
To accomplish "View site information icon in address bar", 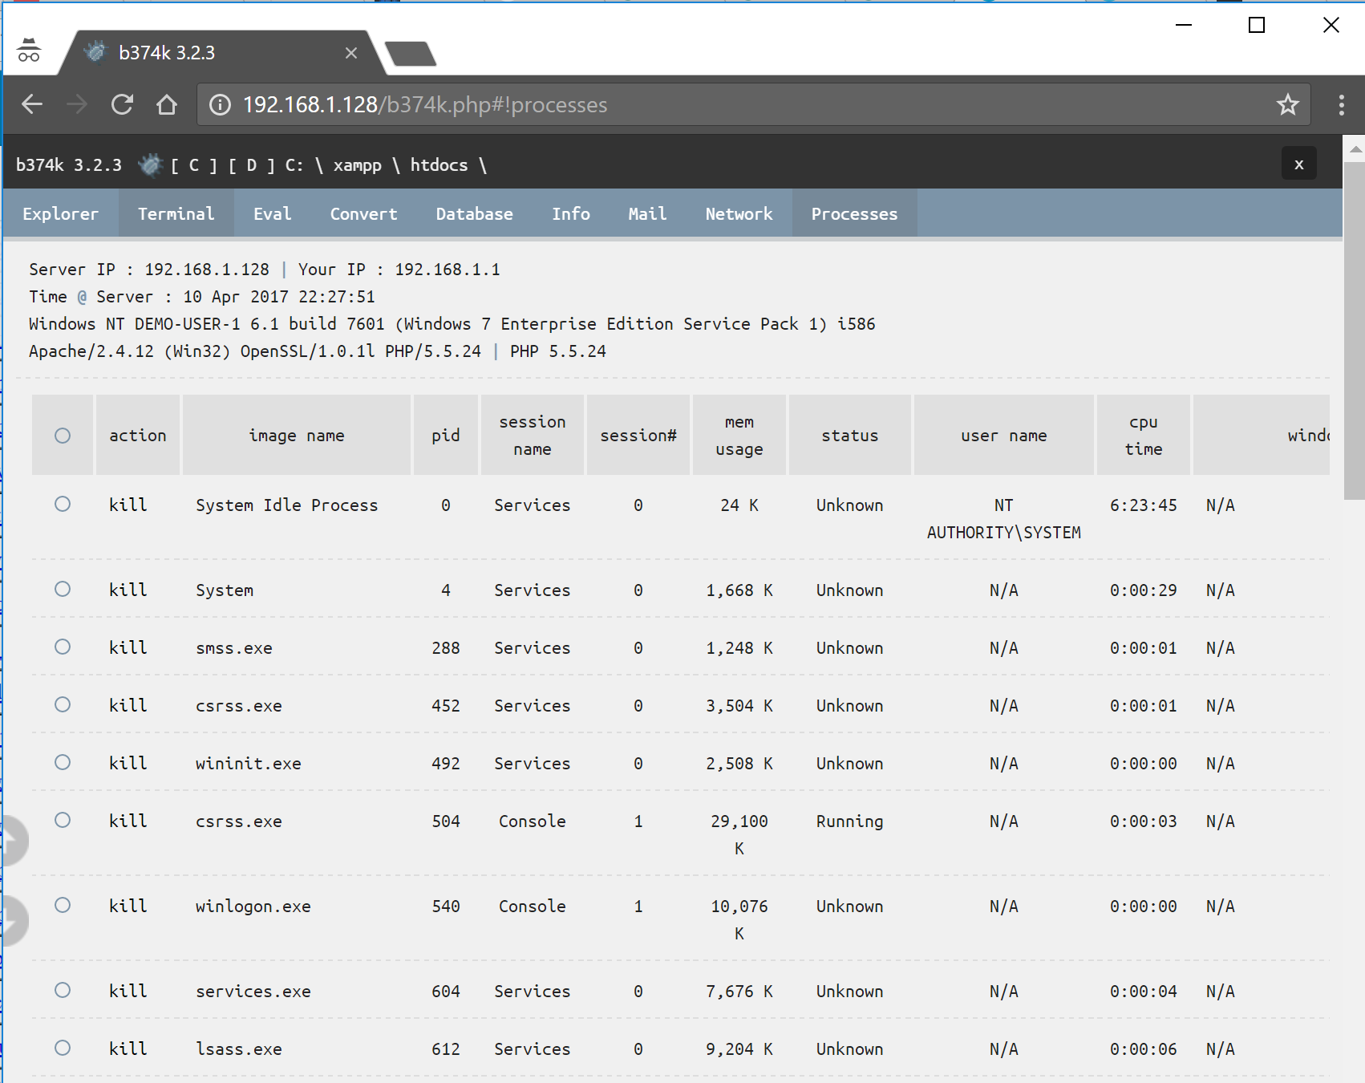I will click(x=220, y=105).
